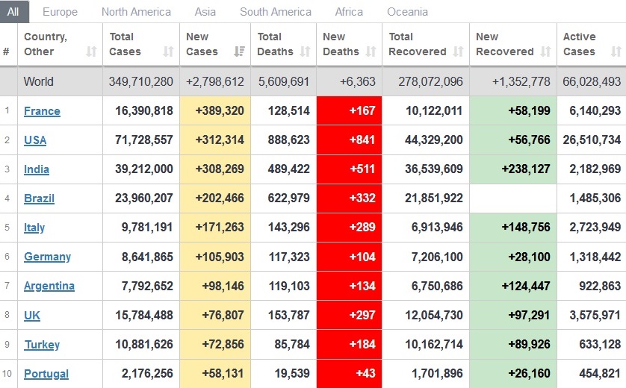Click New Recovered sort arrows icon

[x=545, y=51]
